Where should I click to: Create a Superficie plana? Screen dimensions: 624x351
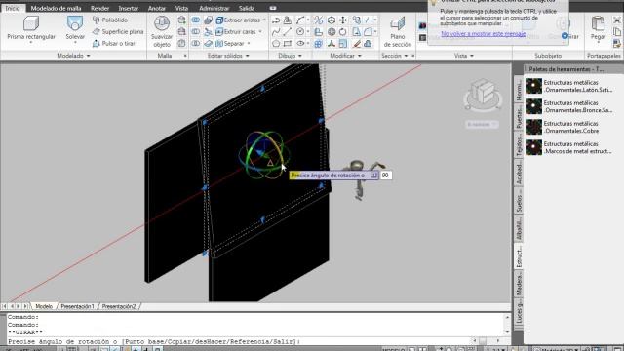118,31
